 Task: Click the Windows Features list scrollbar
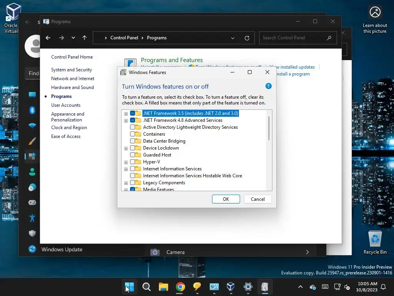pyautogui.click(x=269, y=128)
